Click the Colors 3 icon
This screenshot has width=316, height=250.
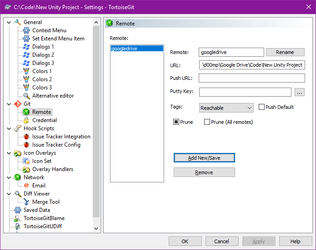pyautogui.click(x=26, y=88)
